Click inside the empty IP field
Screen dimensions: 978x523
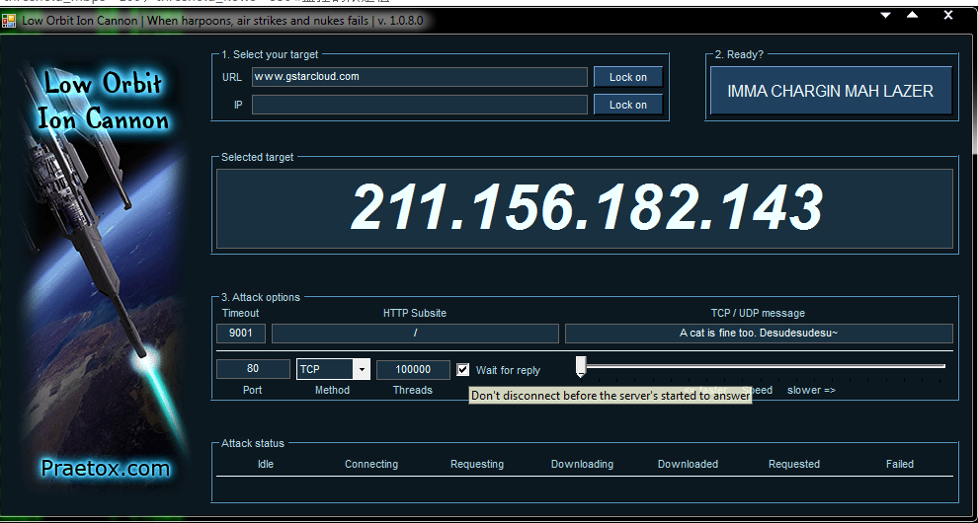(419, 105)
